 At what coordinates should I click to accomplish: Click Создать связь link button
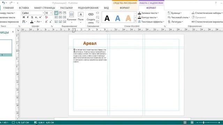click(x=91, y=18)
